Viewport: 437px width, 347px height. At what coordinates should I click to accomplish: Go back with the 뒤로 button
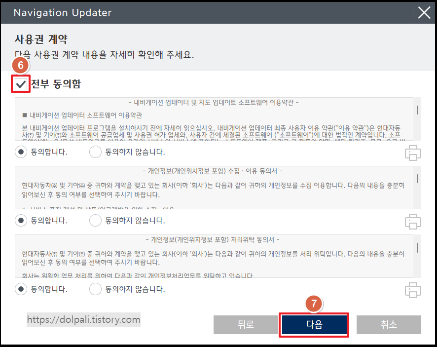[x=246, y=325]
